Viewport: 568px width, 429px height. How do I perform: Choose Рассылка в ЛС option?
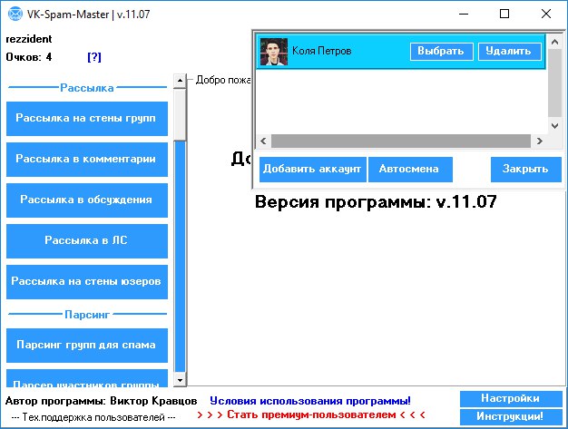click(86, 240)
